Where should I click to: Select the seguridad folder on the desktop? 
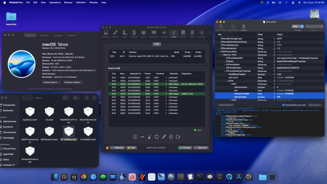(11, 19)
